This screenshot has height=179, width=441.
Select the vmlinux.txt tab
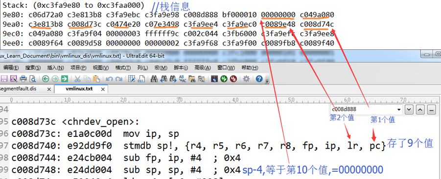click(x=78, y=89)
